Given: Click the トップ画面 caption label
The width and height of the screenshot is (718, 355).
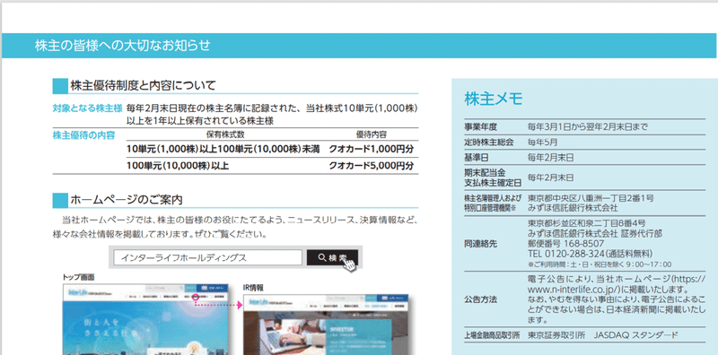Looking at the screenshot, I should 78,277.
